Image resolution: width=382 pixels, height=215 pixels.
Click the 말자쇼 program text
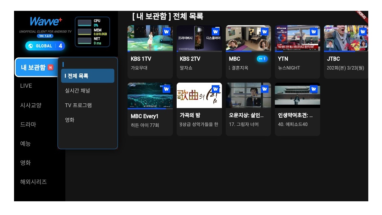coord(186,68)
